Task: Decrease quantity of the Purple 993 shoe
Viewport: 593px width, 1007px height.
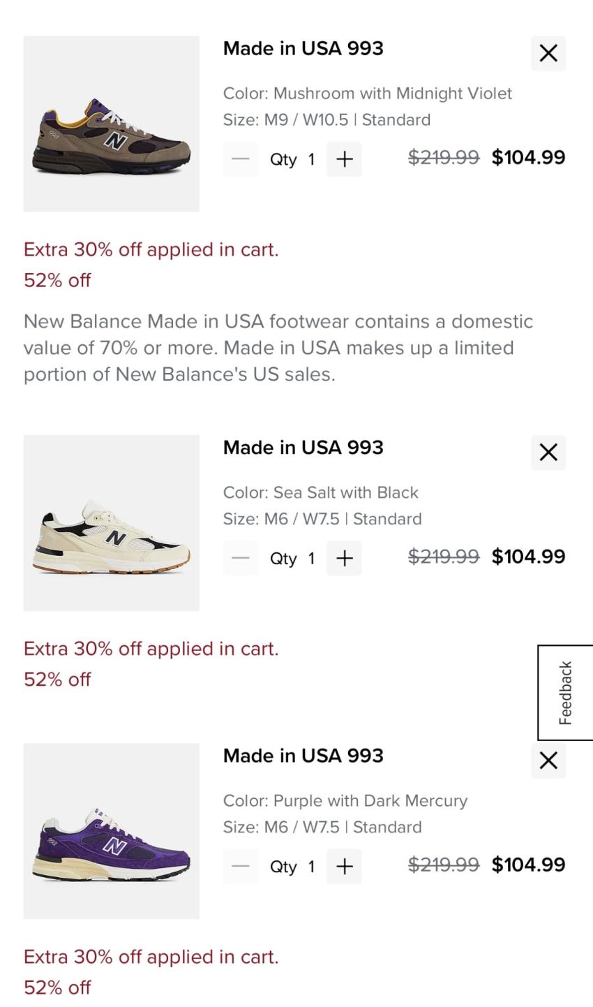Action: [x=241, y=867]
